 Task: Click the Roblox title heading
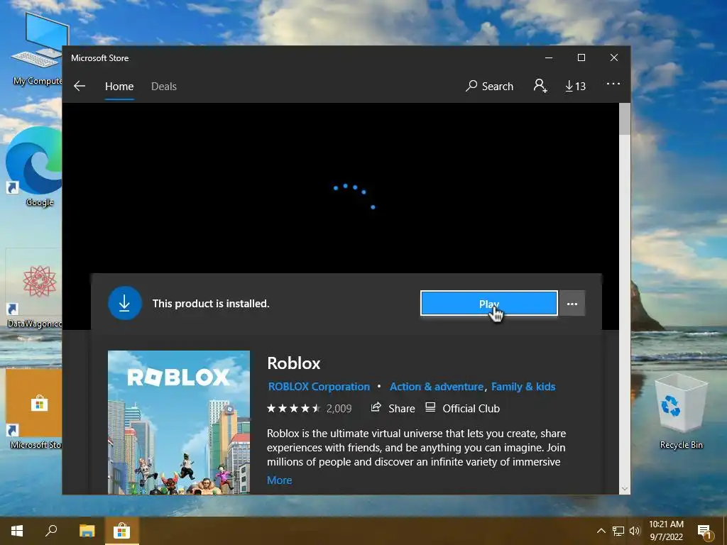coord(293,363)
